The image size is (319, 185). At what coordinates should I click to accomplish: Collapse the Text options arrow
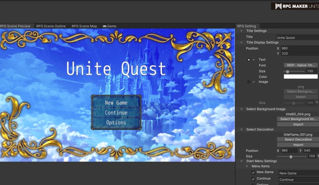click(x=254, y=60)
